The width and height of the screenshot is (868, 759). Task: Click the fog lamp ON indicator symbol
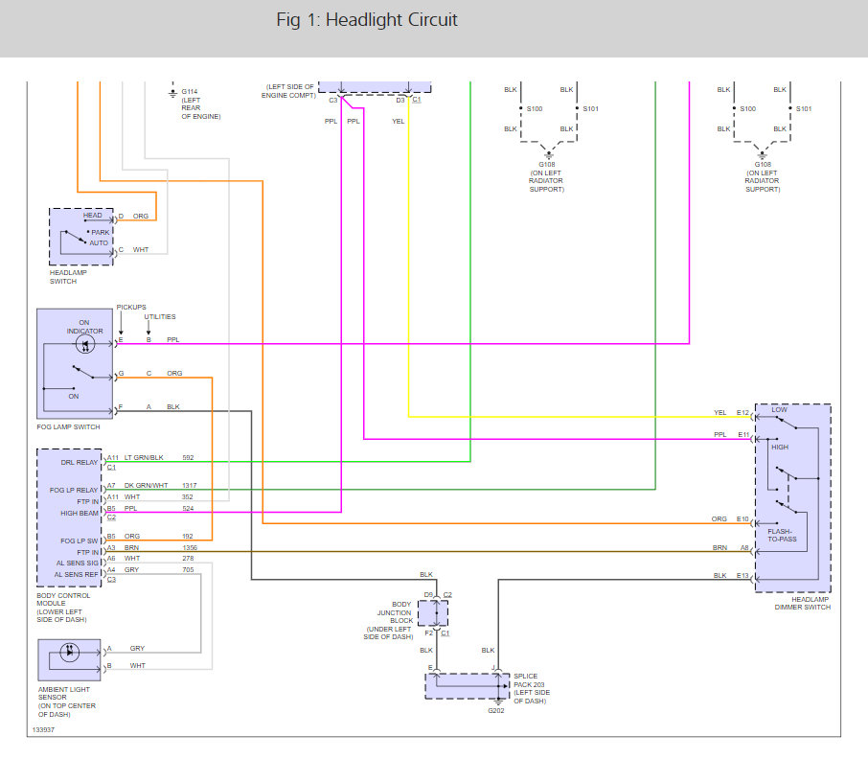point(84,344)
